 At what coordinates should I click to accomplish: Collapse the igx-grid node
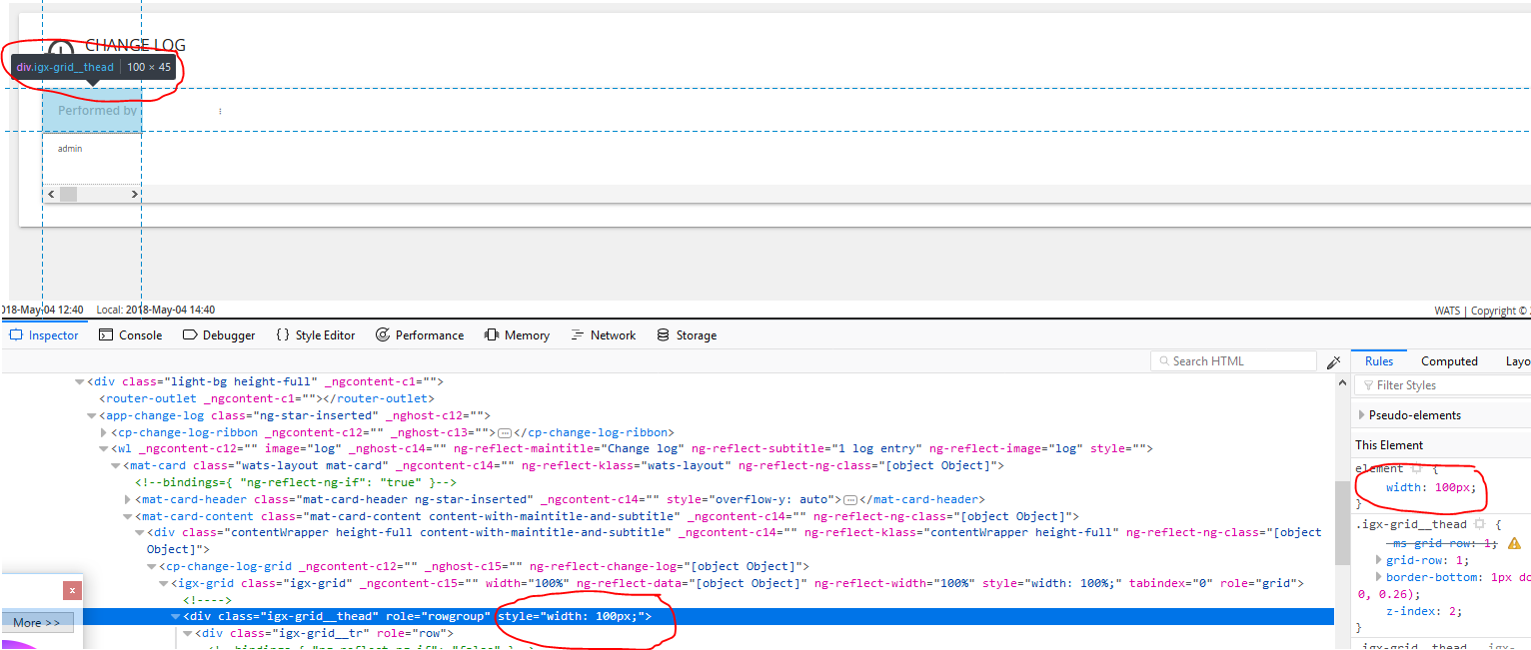(x=164, y=583)
